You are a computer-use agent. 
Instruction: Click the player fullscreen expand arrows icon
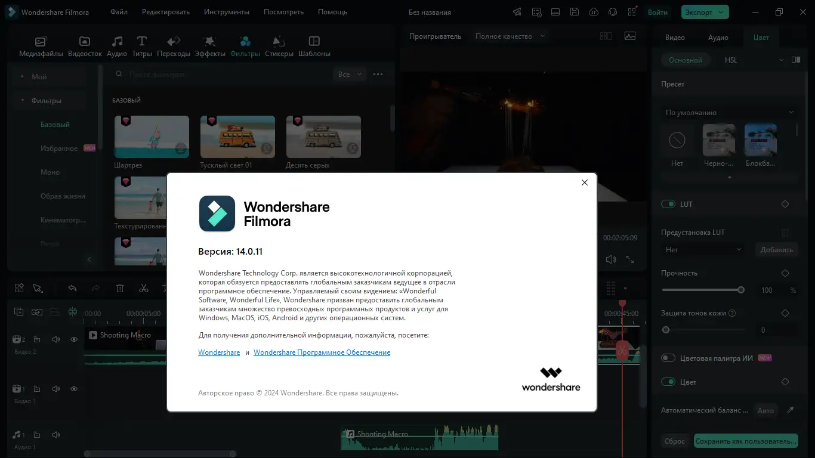pos(630,259)
